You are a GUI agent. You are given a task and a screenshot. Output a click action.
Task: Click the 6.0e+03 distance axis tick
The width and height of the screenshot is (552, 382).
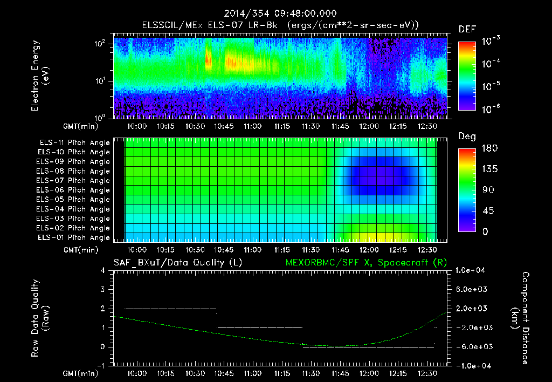coord(471,289)
